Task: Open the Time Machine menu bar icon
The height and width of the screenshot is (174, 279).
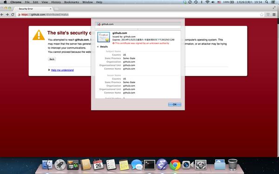Action: (196, 2)
